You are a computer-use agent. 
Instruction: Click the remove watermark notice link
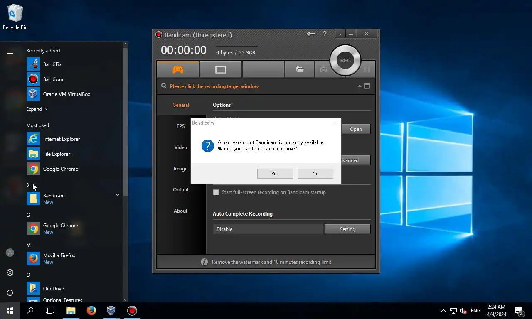(x=271, y=262)
